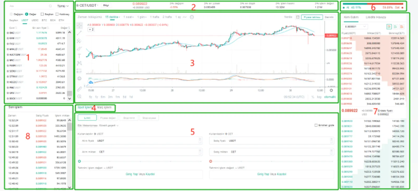Click the Bilgi button next to CET/USDT
The height and width of the screenshot is (191, 418).
pyautogui.click(x=106, y=5)
